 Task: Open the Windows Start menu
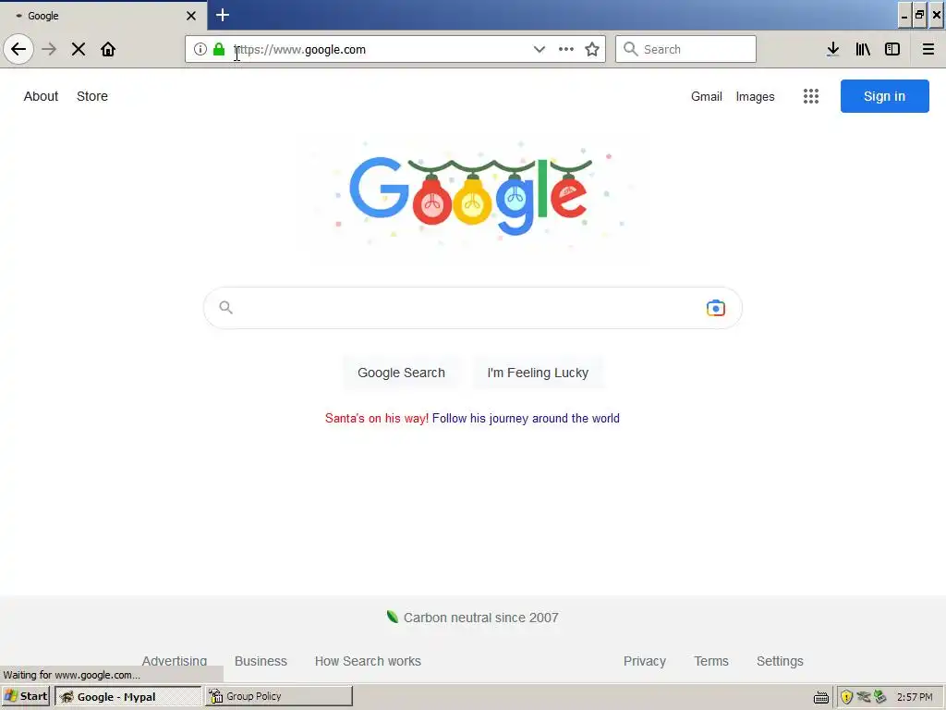[26, 696]
